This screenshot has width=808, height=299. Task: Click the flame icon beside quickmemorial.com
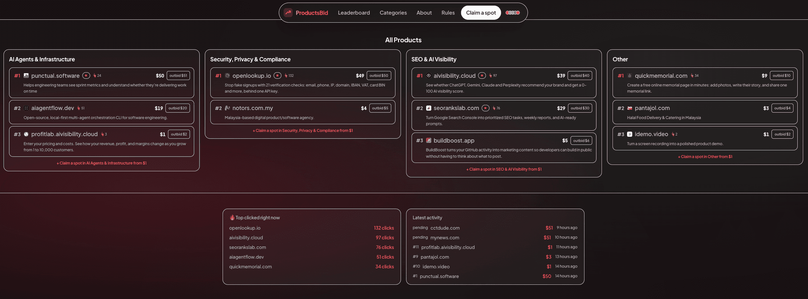tap(692, 76)
